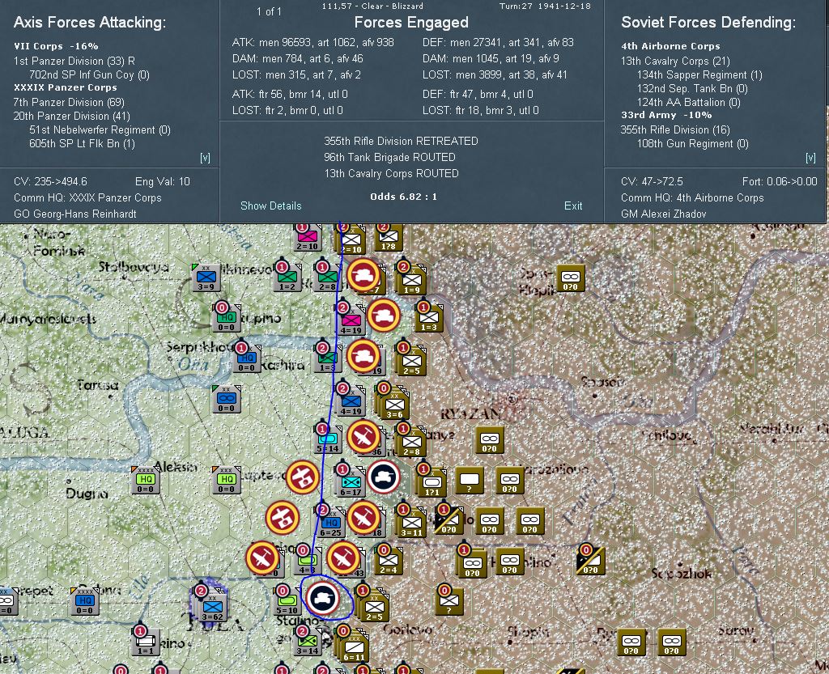Select green HQ counter near Stupino
829x674 pixels.
click(227, 319)
